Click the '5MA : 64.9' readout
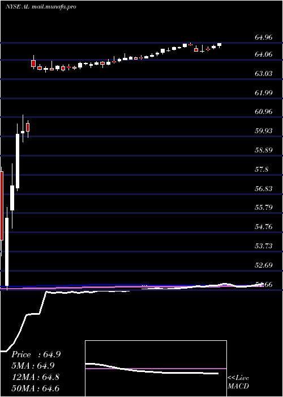283x397 pixels. [x=33, y=366]
